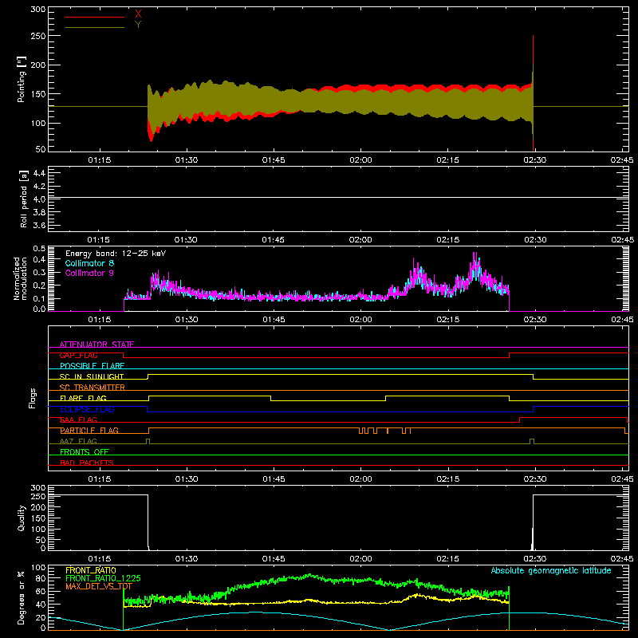Click the SC_IN_SUNLIGHT flag label
Viewport: 638px width, 638px height.
pyautogui.click(x=92, y=376)
